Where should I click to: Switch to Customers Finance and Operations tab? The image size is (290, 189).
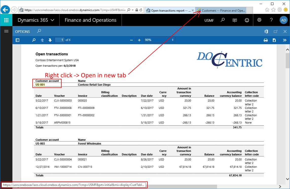[x=221, y=11]
